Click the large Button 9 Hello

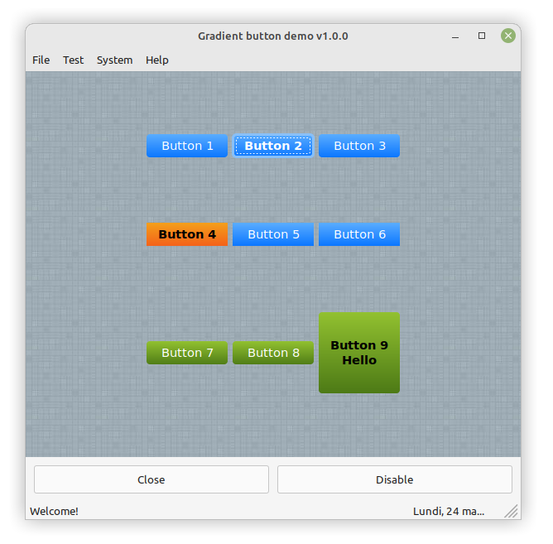click(x=359, y=353)
